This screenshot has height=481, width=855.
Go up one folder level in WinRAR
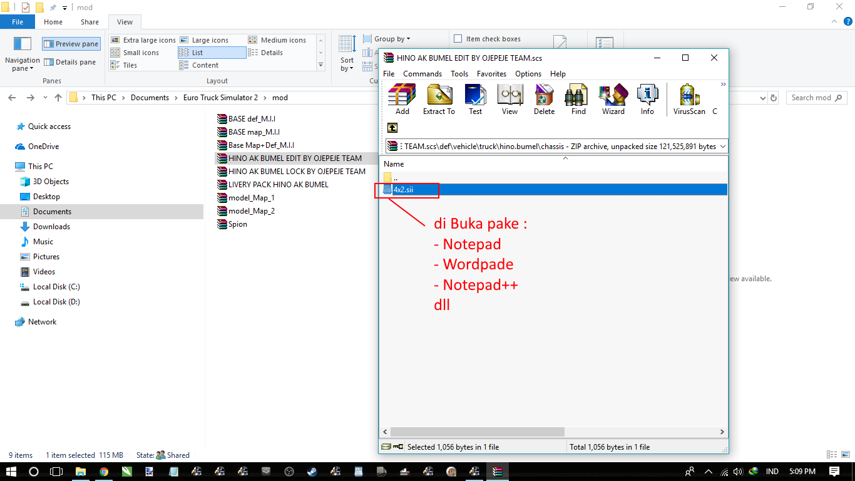pyautogui.click(x=392, y=128)
